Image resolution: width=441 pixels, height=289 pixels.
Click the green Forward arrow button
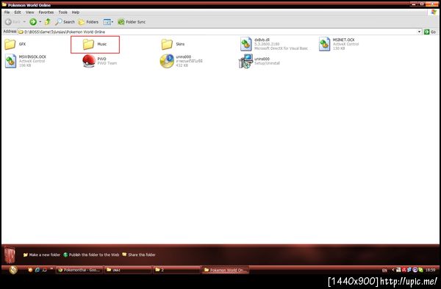[33, 21]
